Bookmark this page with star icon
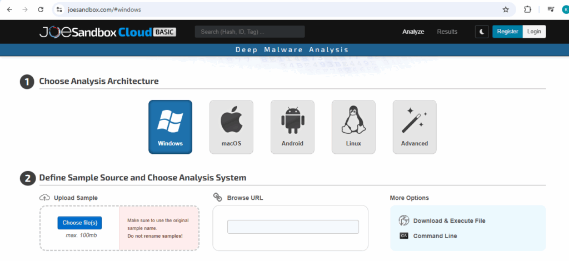Viewport: 569px width, 261px height. coord(506,10)
